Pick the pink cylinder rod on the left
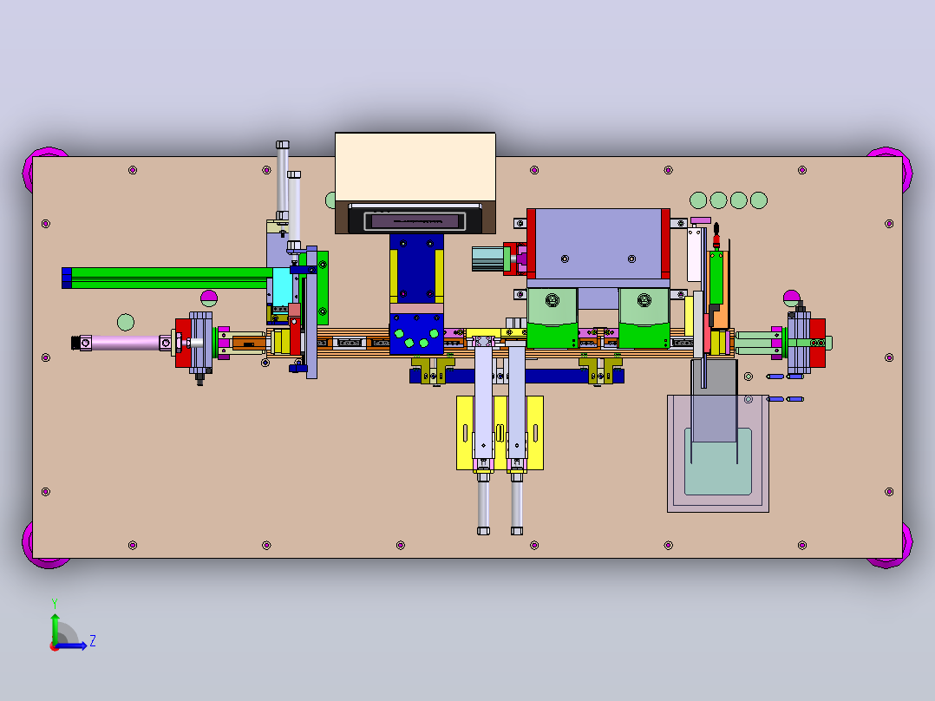This screenshot has width=935, height=701. (x=125, y=343)
